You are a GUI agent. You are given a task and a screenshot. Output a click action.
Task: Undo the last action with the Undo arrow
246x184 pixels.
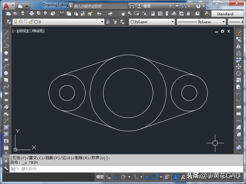99,13
